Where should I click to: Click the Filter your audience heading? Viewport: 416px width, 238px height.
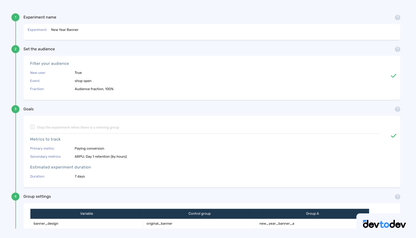tap(50, 63)
